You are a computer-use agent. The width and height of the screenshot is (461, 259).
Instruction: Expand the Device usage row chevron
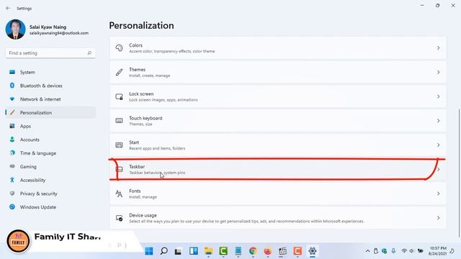click(438, 218)
